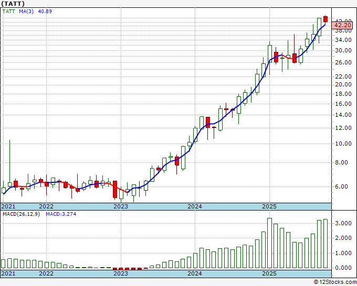
Task: Click the large red candle at start of 2023
Action: click(x=114, y=189)
